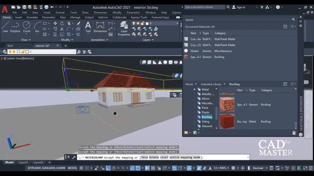This screenshot has height=176, width=314.
Task: Click the reseT option in command line
Action: tap(164, 157)
